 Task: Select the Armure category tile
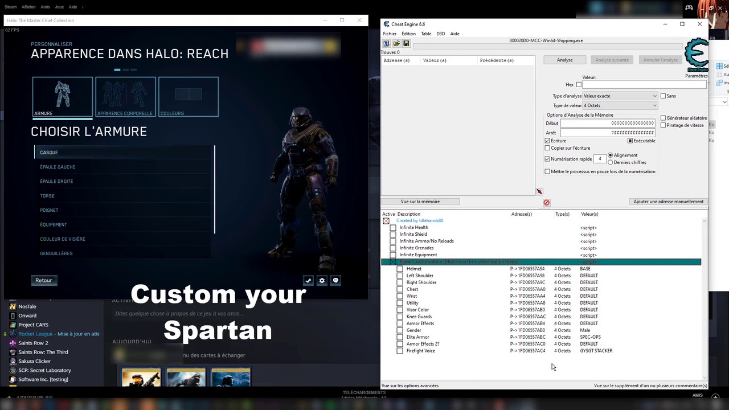[63, 97]
